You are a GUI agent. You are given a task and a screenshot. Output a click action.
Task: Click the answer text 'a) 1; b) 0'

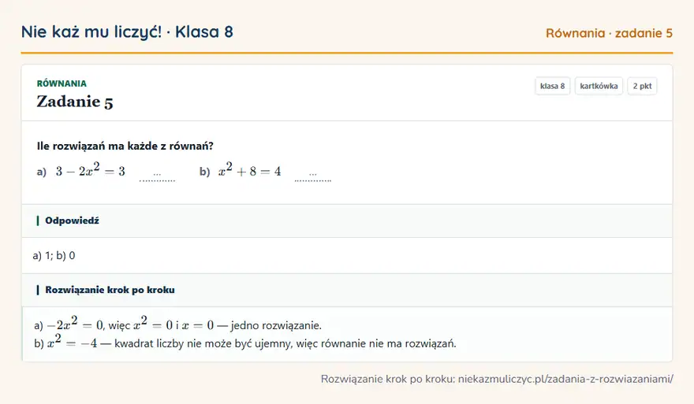(54, 255)
